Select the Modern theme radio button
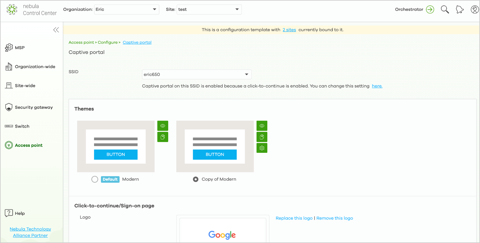This screenshot has width=480, height=243. 95,179
